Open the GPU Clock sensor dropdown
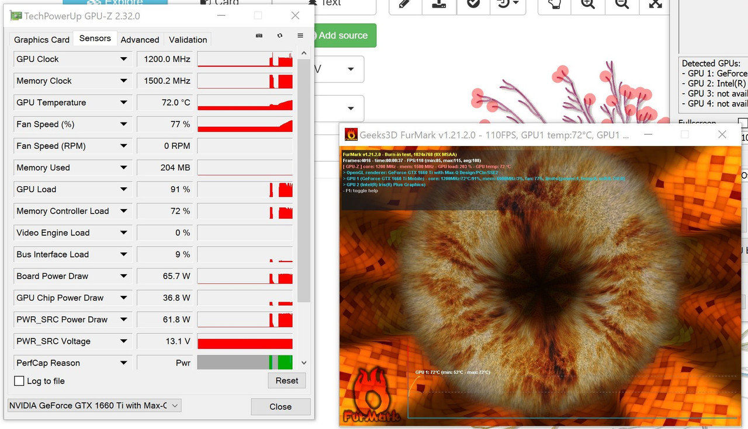 [x=123, y=59]
